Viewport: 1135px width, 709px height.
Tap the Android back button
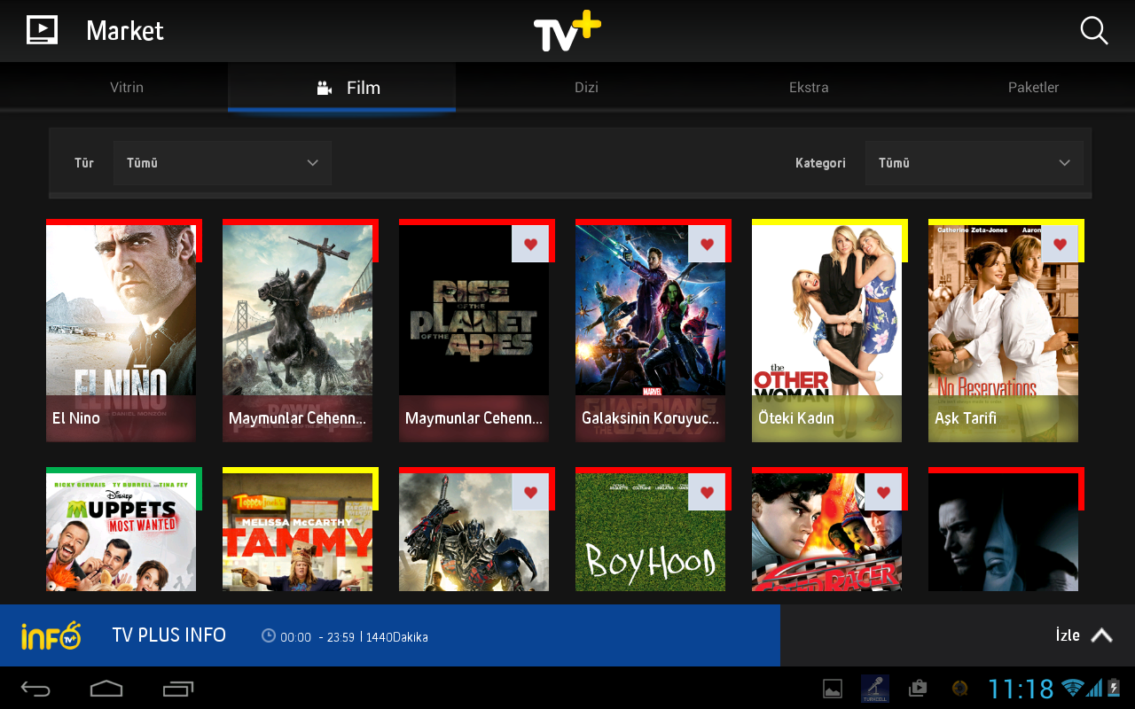tap(36, 688)
